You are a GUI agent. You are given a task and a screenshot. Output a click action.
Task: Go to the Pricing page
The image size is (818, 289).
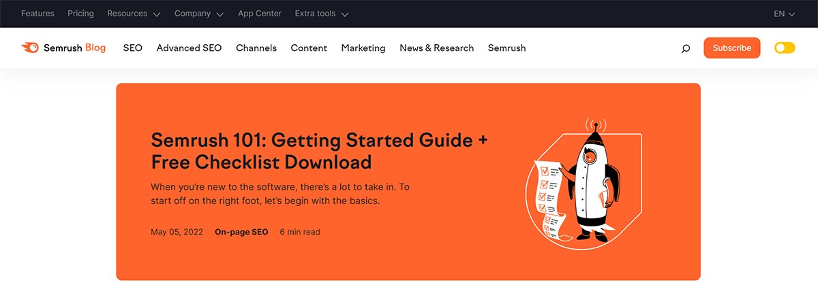tap(81, 14)
